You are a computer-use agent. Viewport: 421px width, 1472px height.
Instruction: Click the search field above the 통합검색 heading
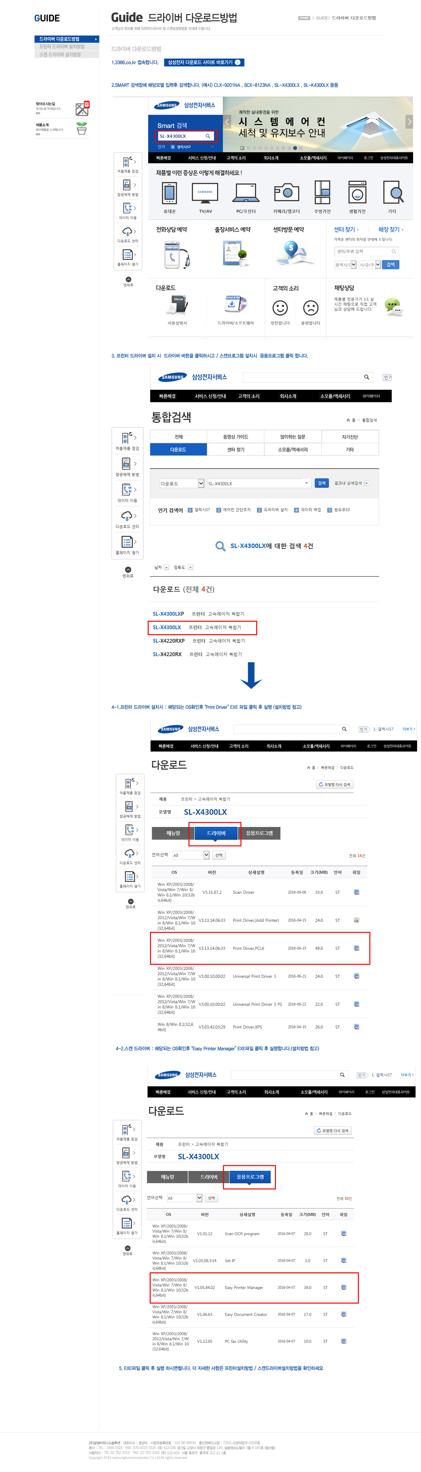point(307,377)
